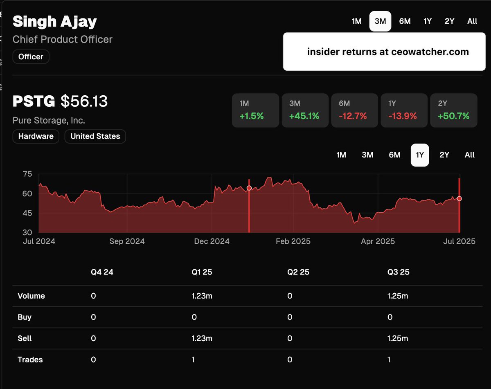
Task: Click the Q3 25 Trades value 1
Action: click(389, 360)
